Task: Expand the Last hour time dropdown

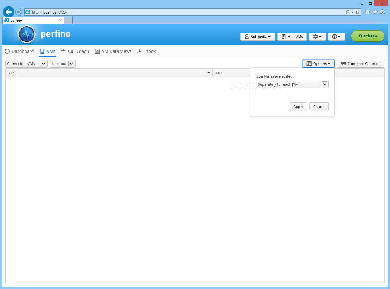Action: 63,64
